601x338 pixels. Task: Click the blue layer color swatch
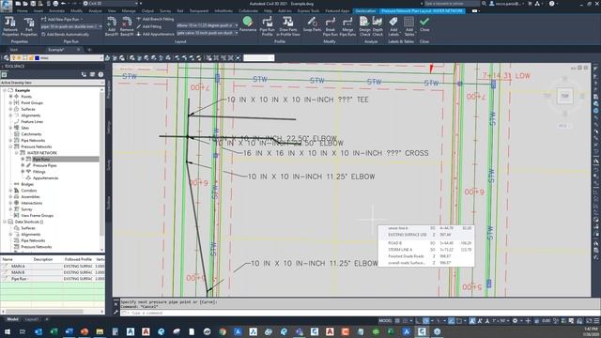click(x=38, y=58)
